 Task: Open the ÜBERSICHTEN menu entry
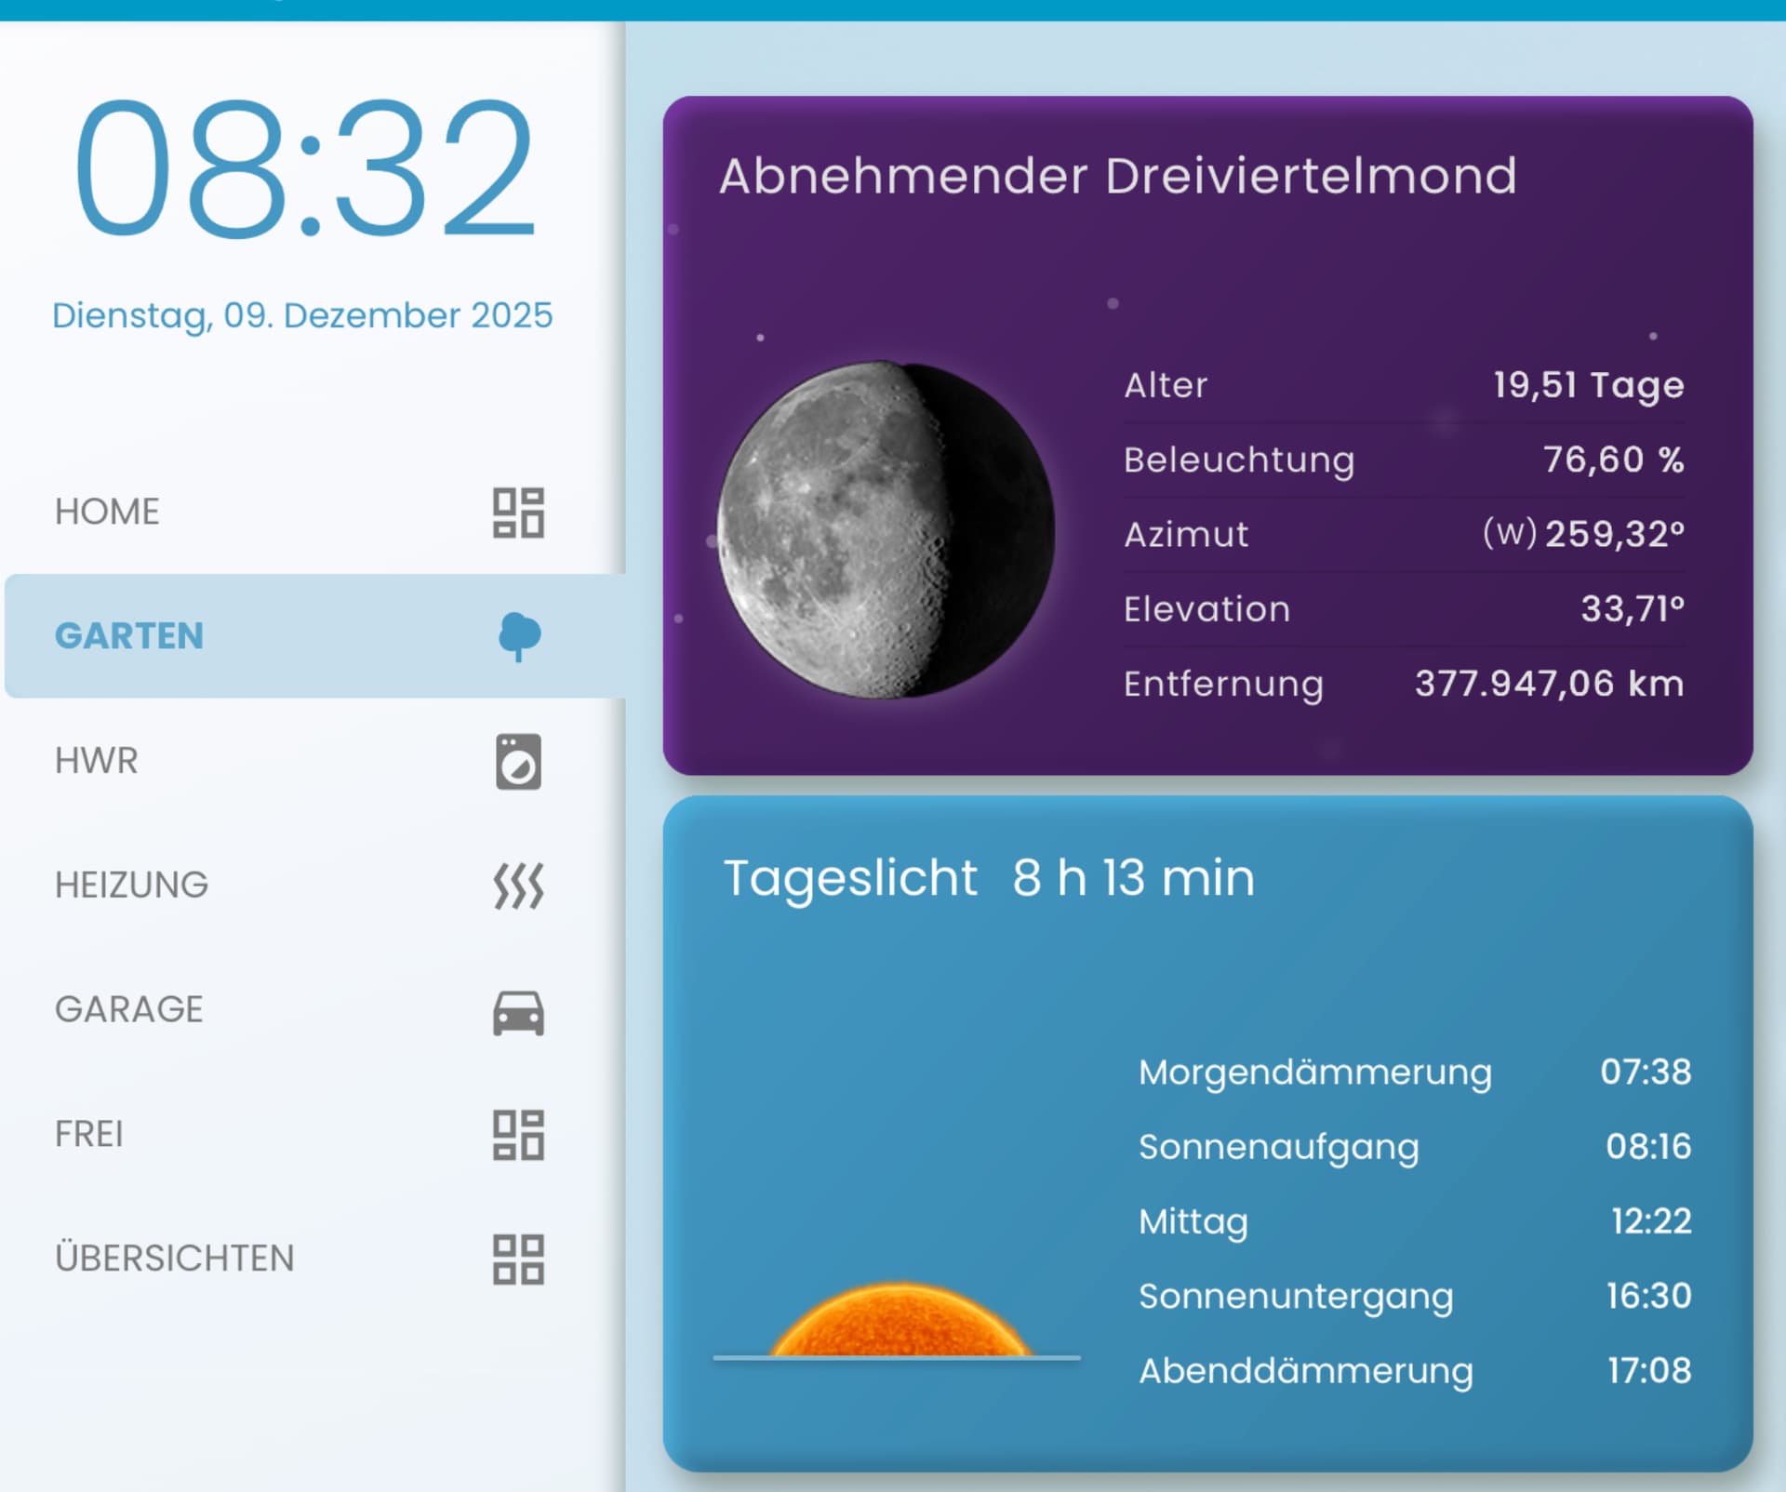click(x=175, y=1259)
